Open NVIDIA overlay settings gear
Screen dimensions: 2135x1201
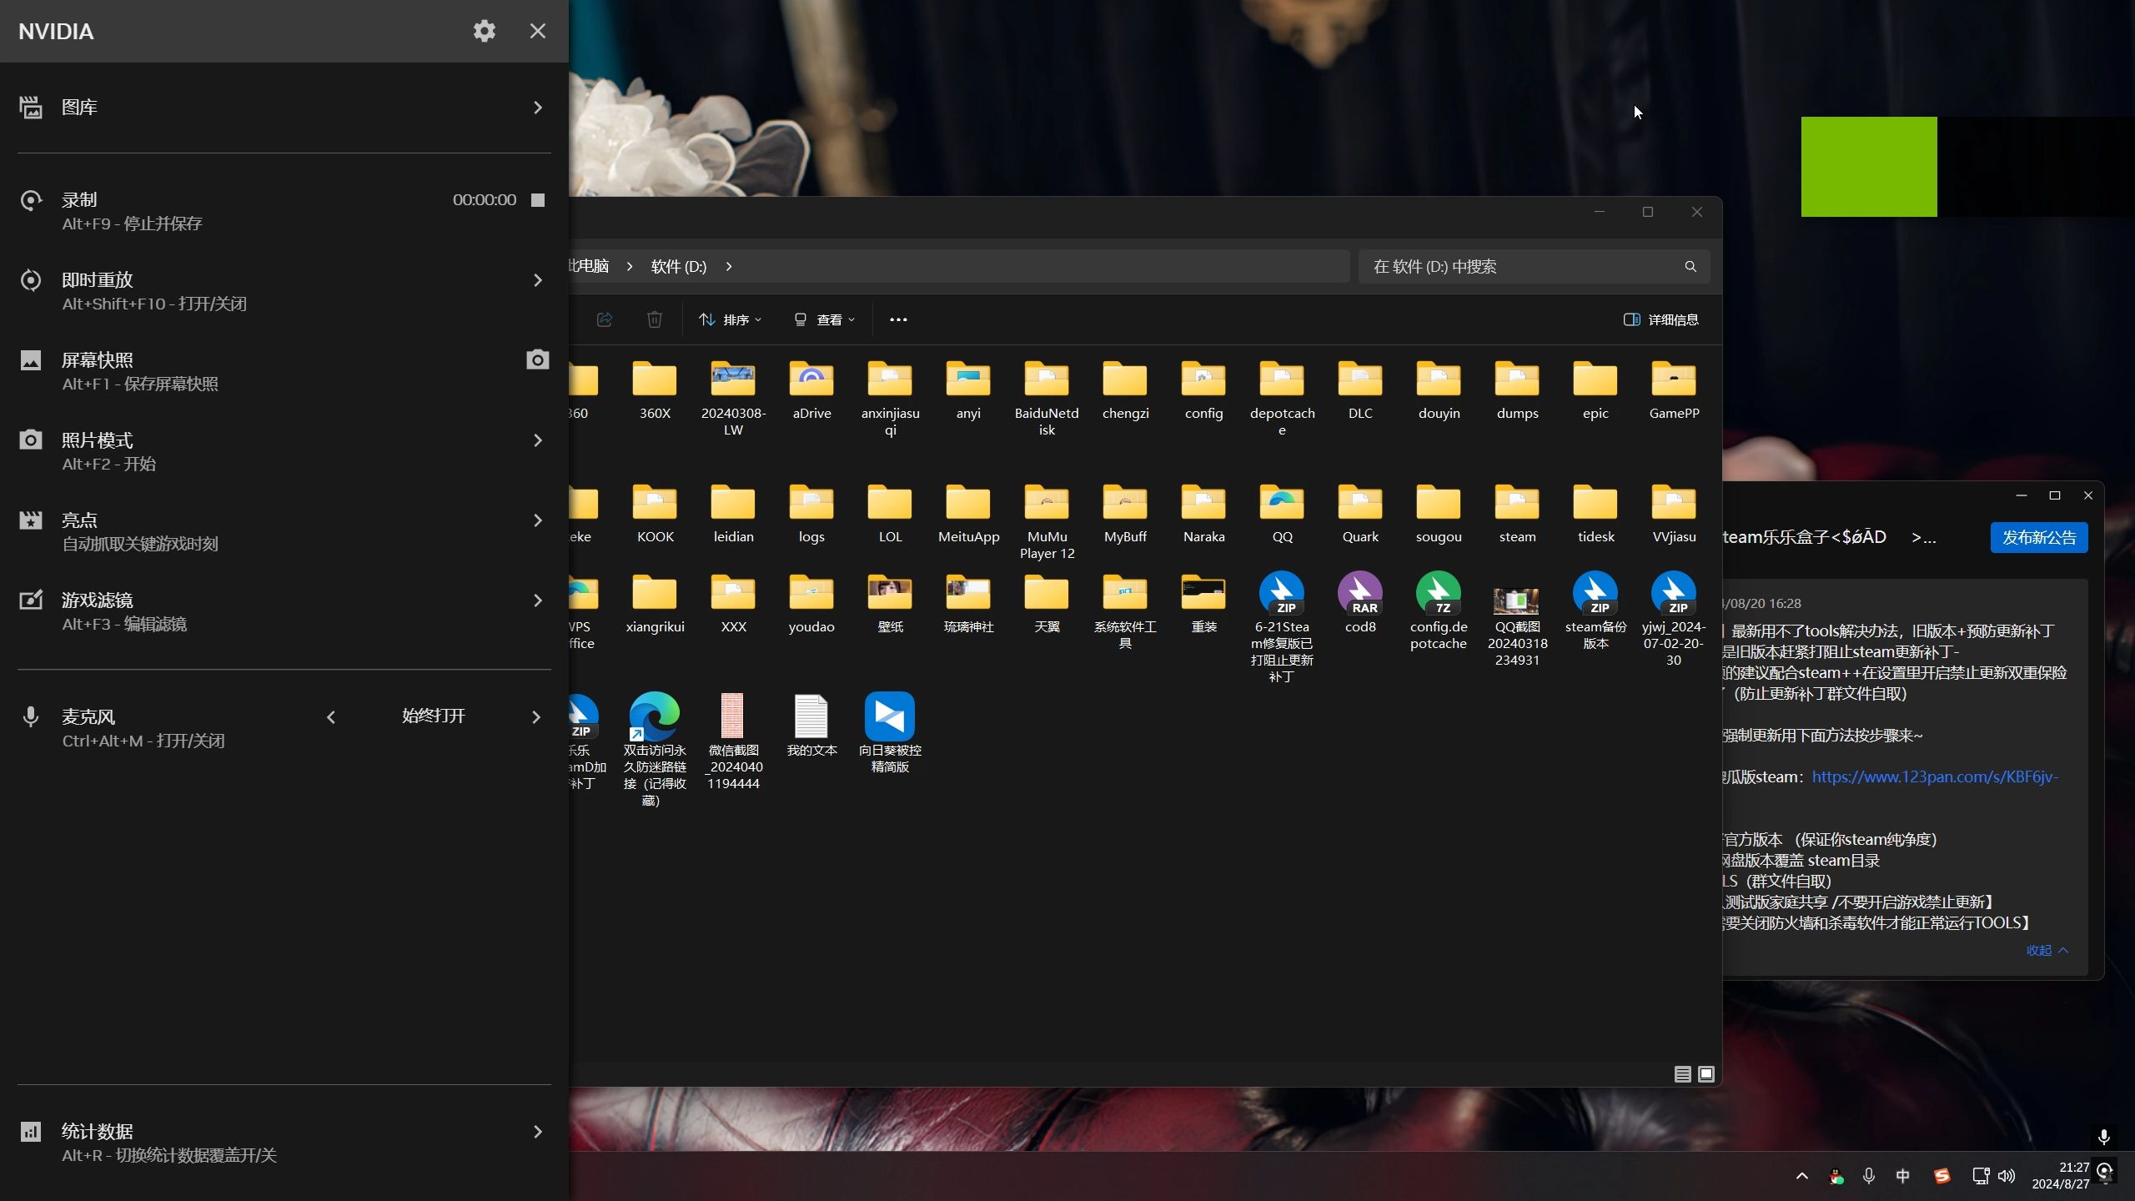click(484, 31)
